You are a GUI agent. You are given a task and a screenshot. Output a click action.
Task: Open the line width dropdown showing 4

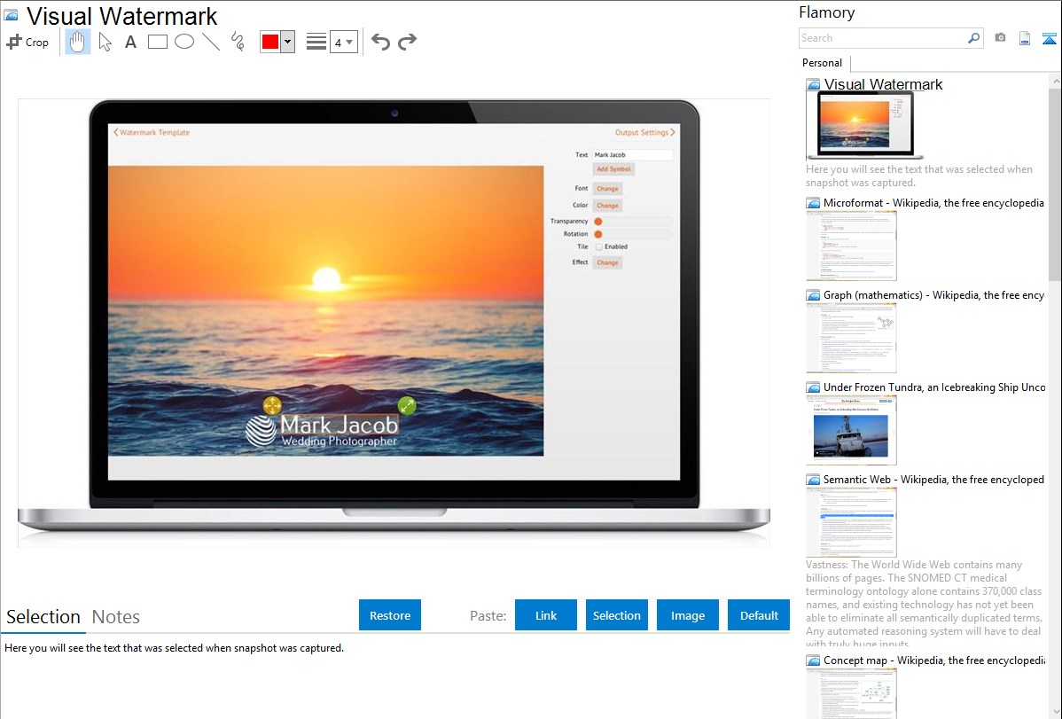coord(343,42)
